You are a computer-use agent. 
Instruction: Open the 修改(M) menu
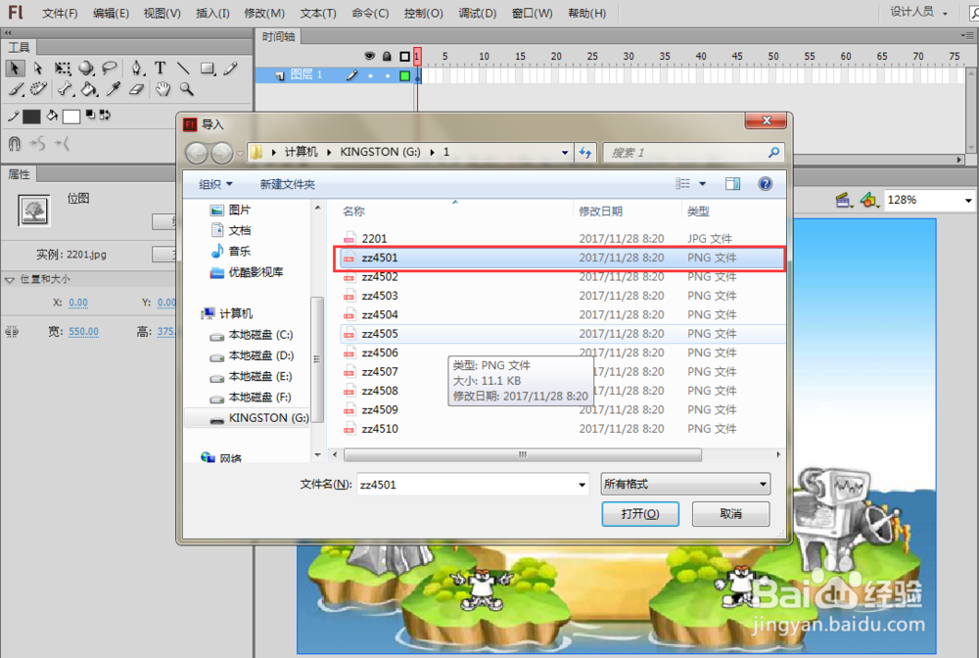(x=264, y=13)
